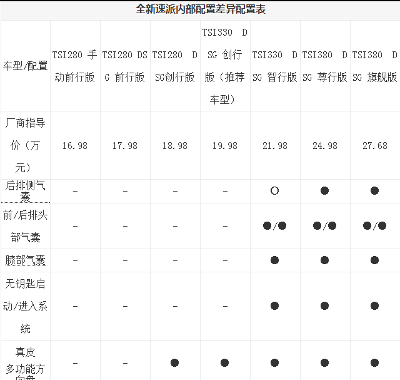Click the 前/后排头部气囊 row label
The height and width of the screenshot is (380, 400).
click(x=25, y=226)
